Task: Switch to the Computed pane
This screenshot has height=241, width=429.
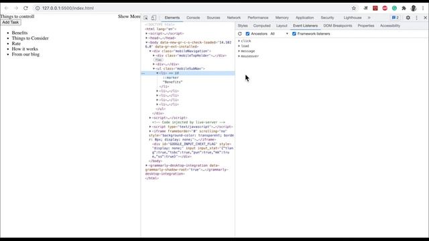Action: (x=262, y=25)
